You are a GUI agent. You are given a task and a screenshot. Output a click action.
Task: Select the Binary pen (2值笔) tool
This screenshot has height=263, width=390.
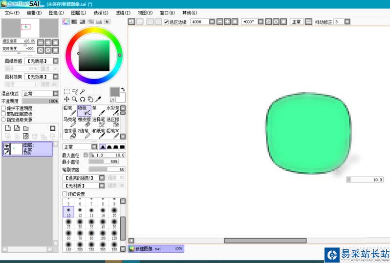[84, 133]
